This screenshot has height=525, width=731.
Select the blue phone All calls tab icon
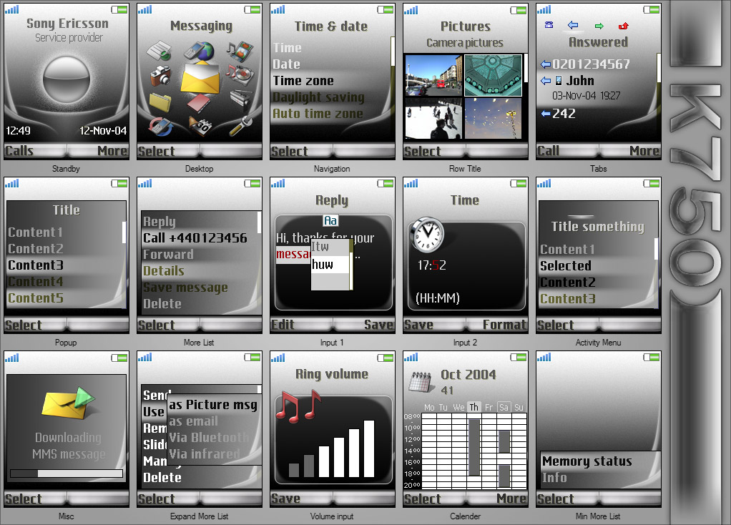(549, 25)
